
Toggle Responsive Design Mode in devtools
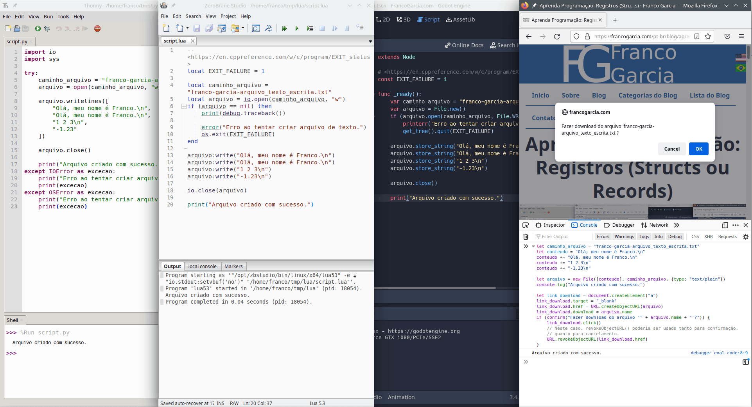pos(725,225)
